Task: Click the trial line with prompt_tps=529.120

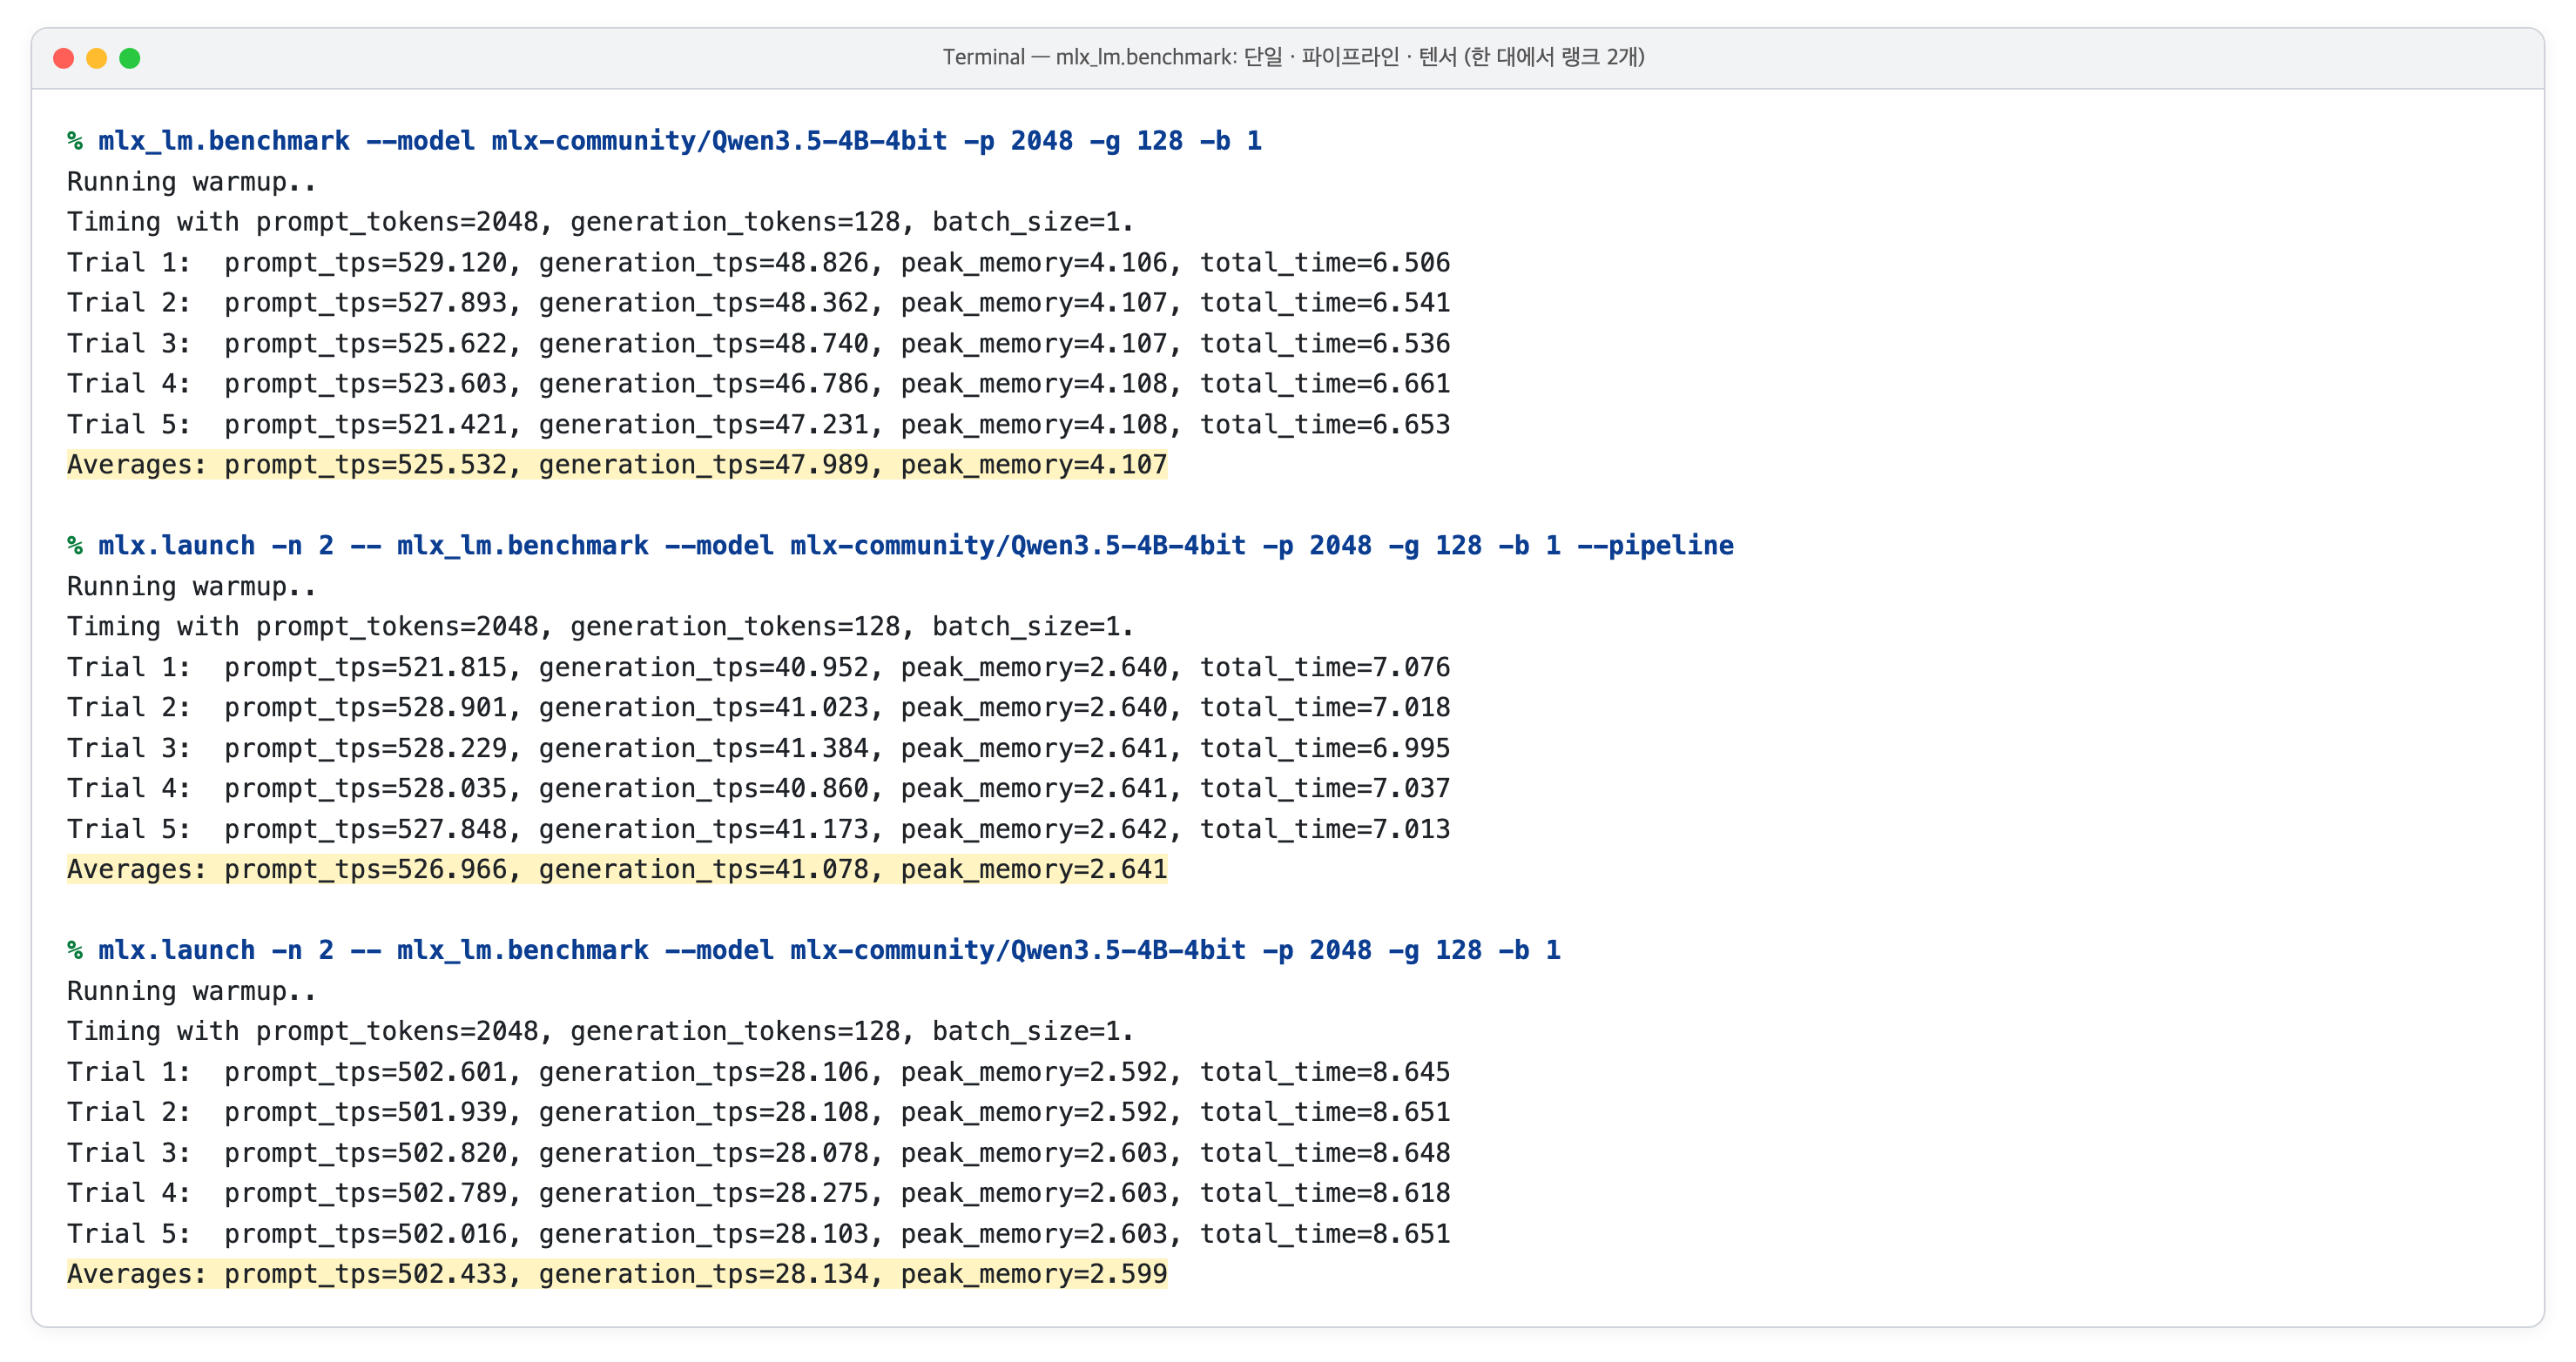Action: [758, 263]
